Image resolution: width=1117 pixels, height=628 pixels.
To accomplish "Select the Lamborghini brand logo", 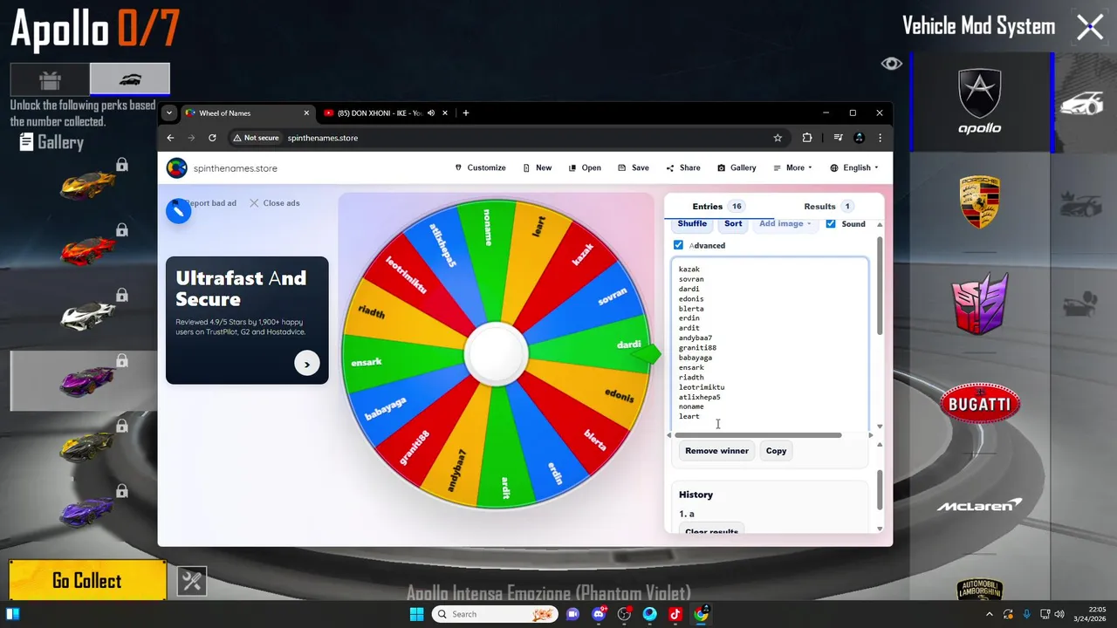I will 980,589.
